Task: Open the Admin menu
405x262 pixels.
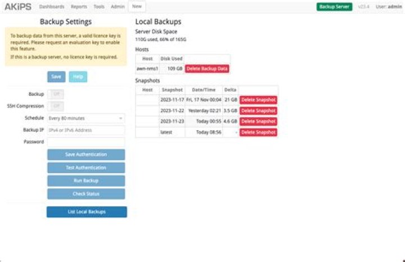Action: coord(118,7)
